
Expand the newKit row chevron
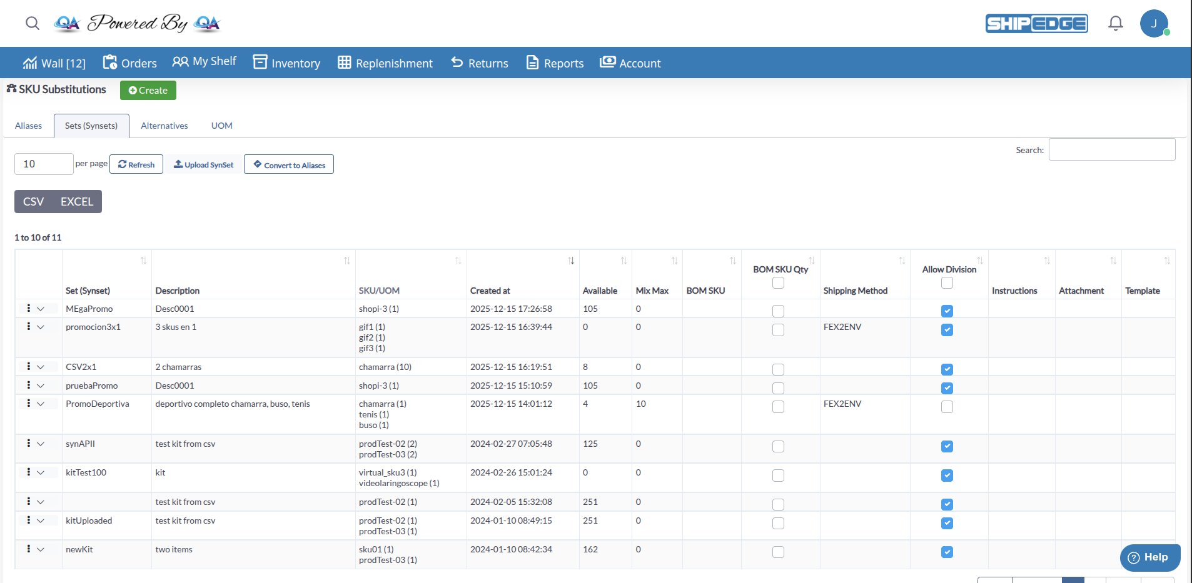(41, 549)
